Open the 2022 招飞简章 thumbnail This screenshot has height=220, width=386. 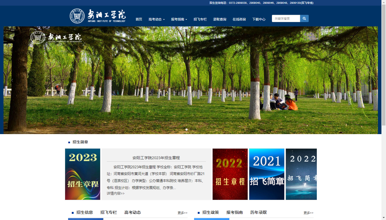(x=301, y=174)
